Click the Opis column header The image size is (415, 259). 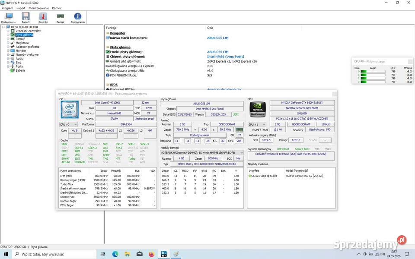(x=210, y=28)
